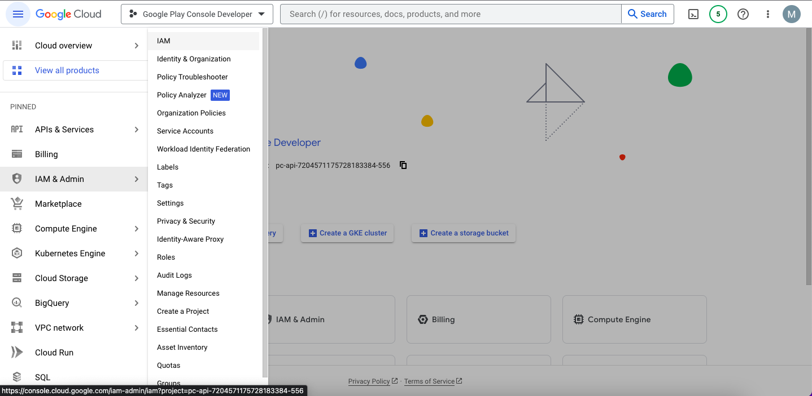This screenshot has height=396, width=812.
Task: Click the Google Cloud logo
Action: (68, 14)
